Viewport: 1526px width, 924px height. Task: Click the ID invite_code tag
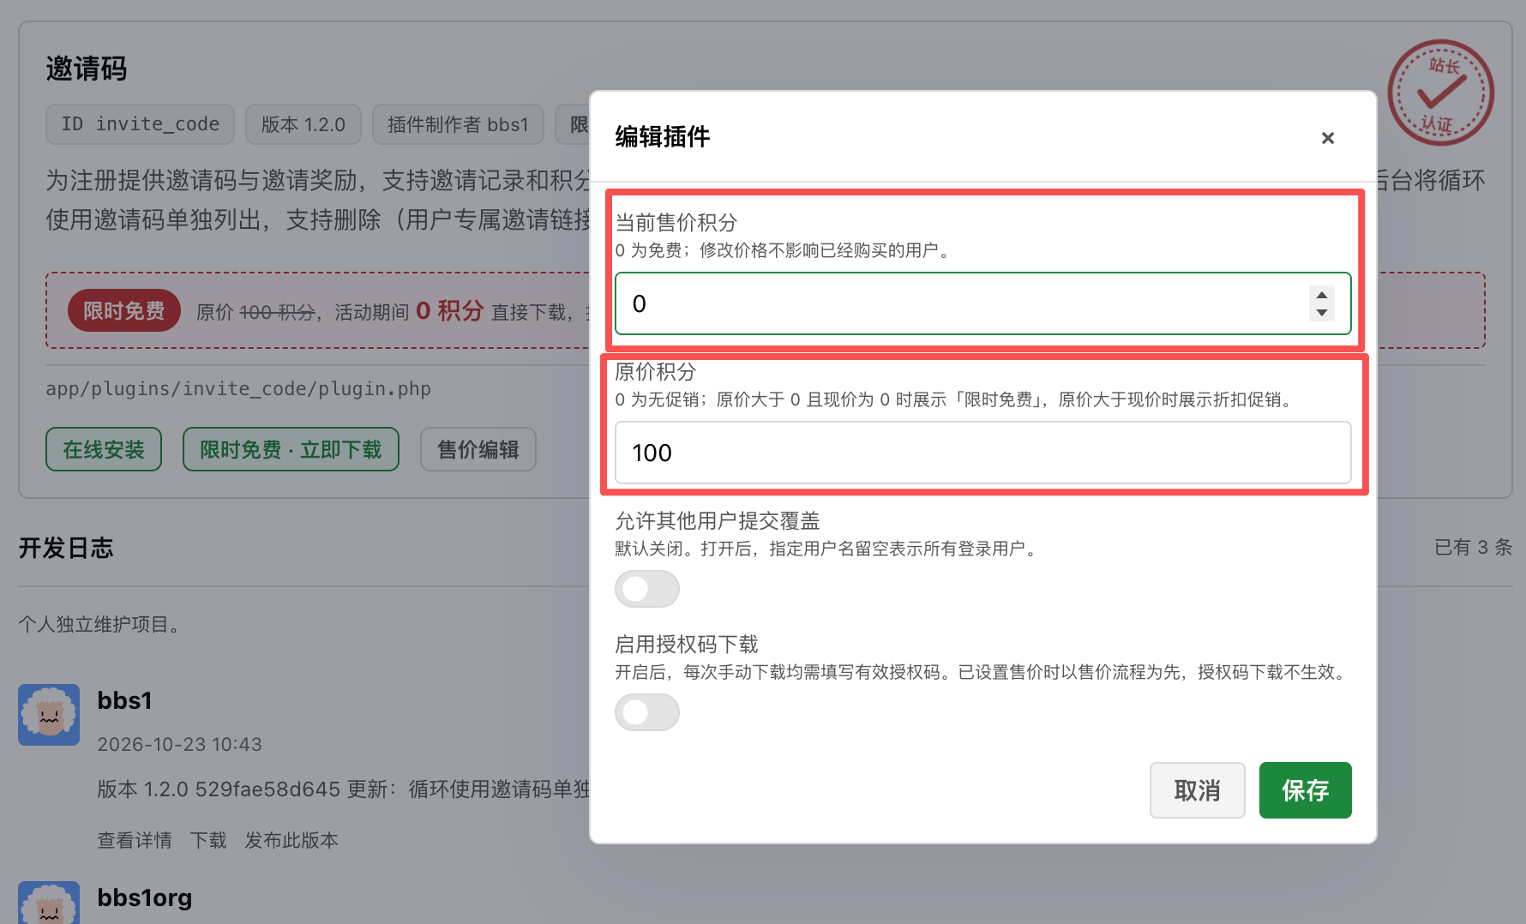click(x=141, y=124)
